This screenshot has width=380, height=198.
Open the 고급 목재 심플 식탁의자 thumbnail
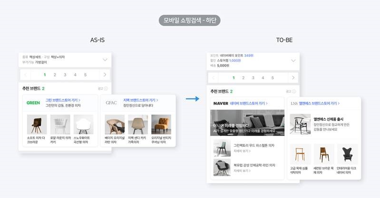300,154
